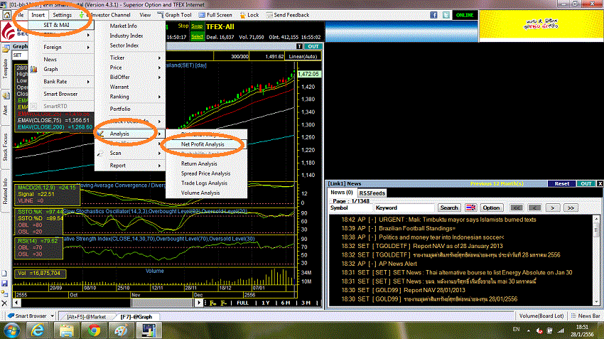
Task: Click the ONLINE status indicator
Action: [x=465, y=15]
